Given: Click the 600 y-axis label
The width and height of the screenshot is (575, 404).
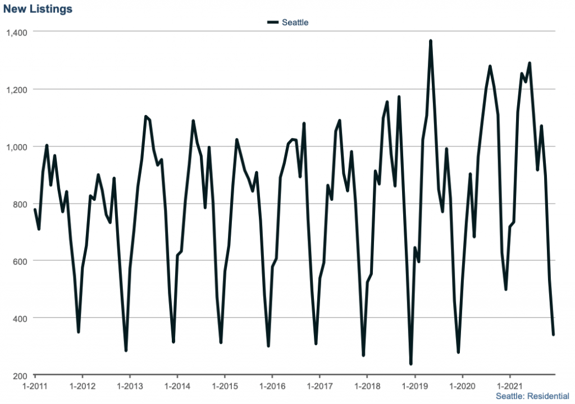Looking at the screenshot, I should pos(20,261).
